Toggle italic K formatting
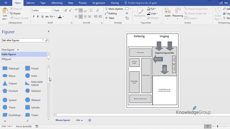 pyautogui.click(x=38, y=16)
